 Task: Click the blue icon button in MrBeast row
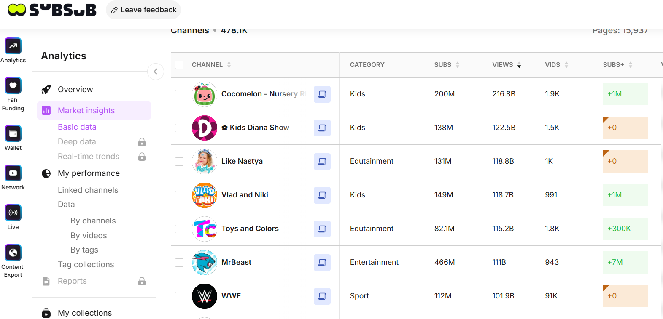(322, 263)
